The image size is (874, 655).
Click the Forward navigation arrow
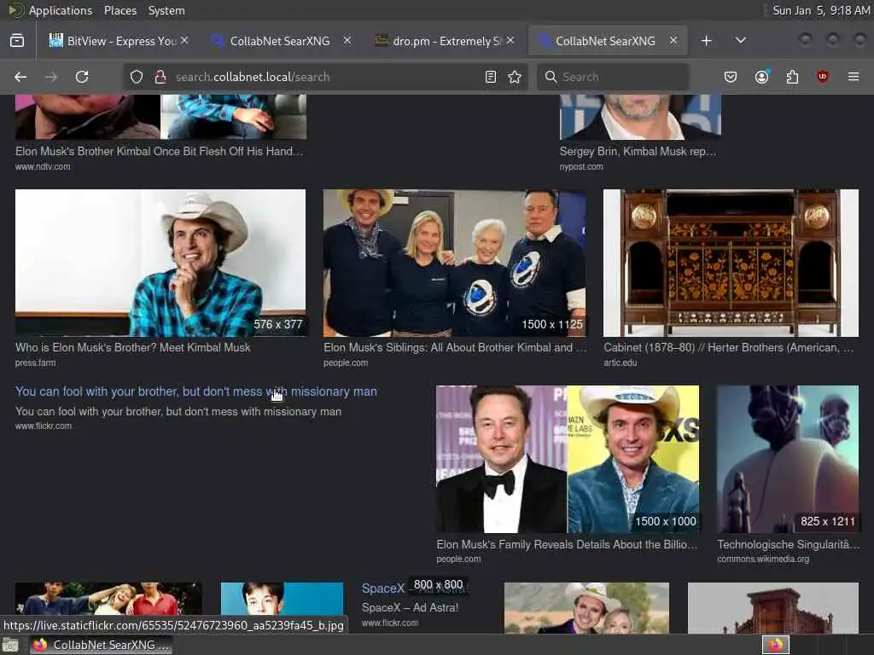click(x=51, y=77)
